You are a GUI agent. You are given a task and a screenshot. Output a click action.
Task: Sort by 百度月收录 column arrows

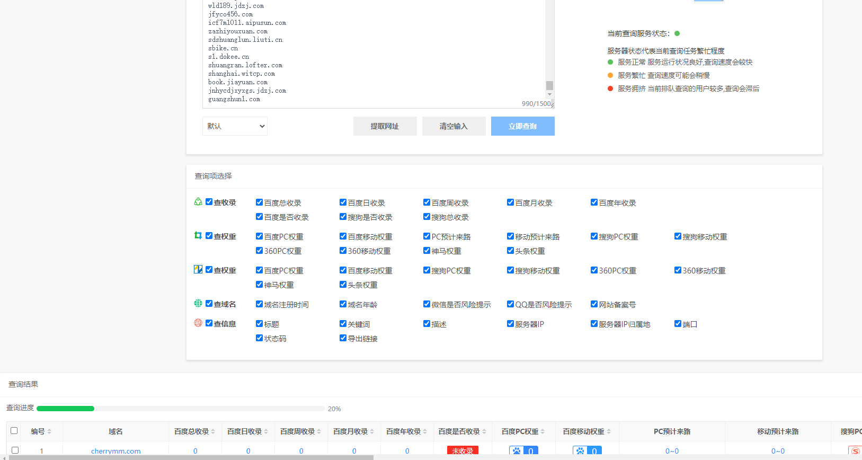click(x=372, y=431)
